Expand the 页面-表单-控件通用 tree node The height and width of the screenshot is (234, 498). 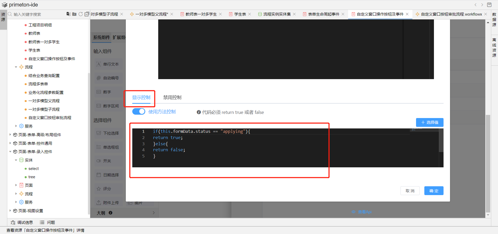click(10, 143)
